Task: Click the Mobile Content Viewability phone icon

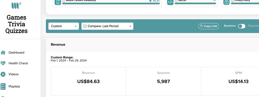Action: tap(58, 2)
